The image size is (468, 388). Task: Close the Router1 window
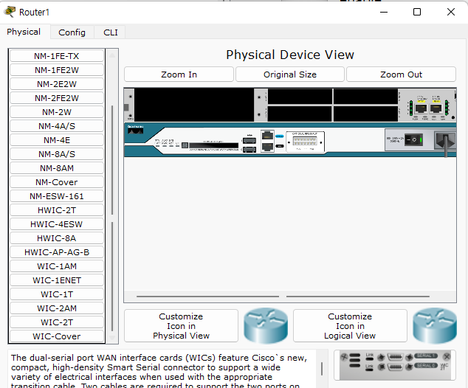[x=451, y=12]
